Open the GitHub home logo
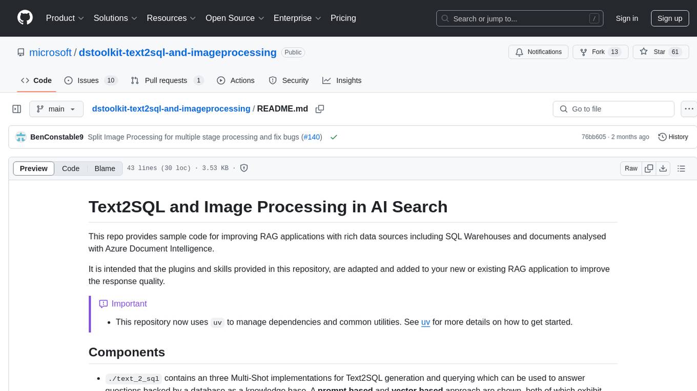The height and width of the screenshot is (391, 697). point(25,18)
